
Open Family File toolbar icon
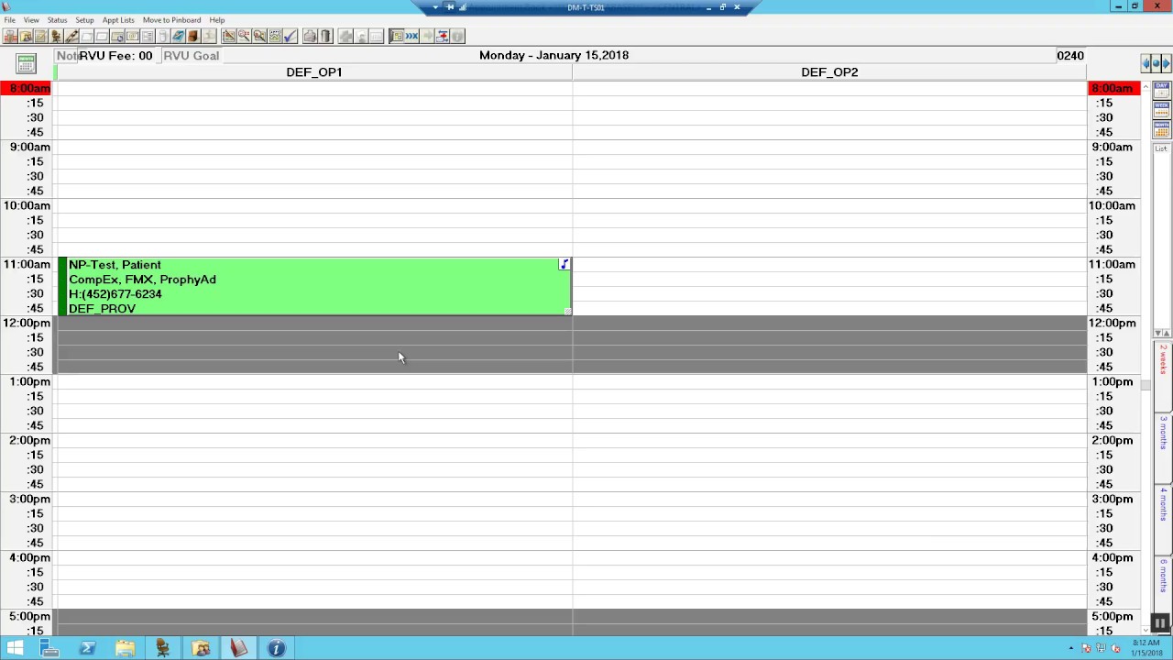click(x=26, y=36)
